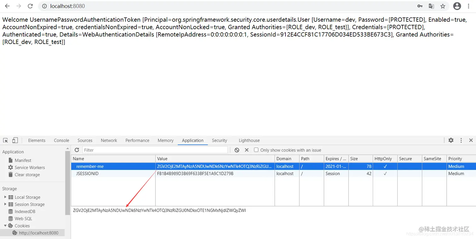Switch to the Security tab
The height and width of the screenshot is (239, 476).
point(219,140)
